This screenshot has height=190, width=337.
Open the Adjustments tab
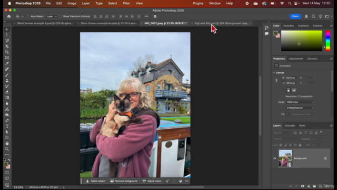(x=296, y=59)
